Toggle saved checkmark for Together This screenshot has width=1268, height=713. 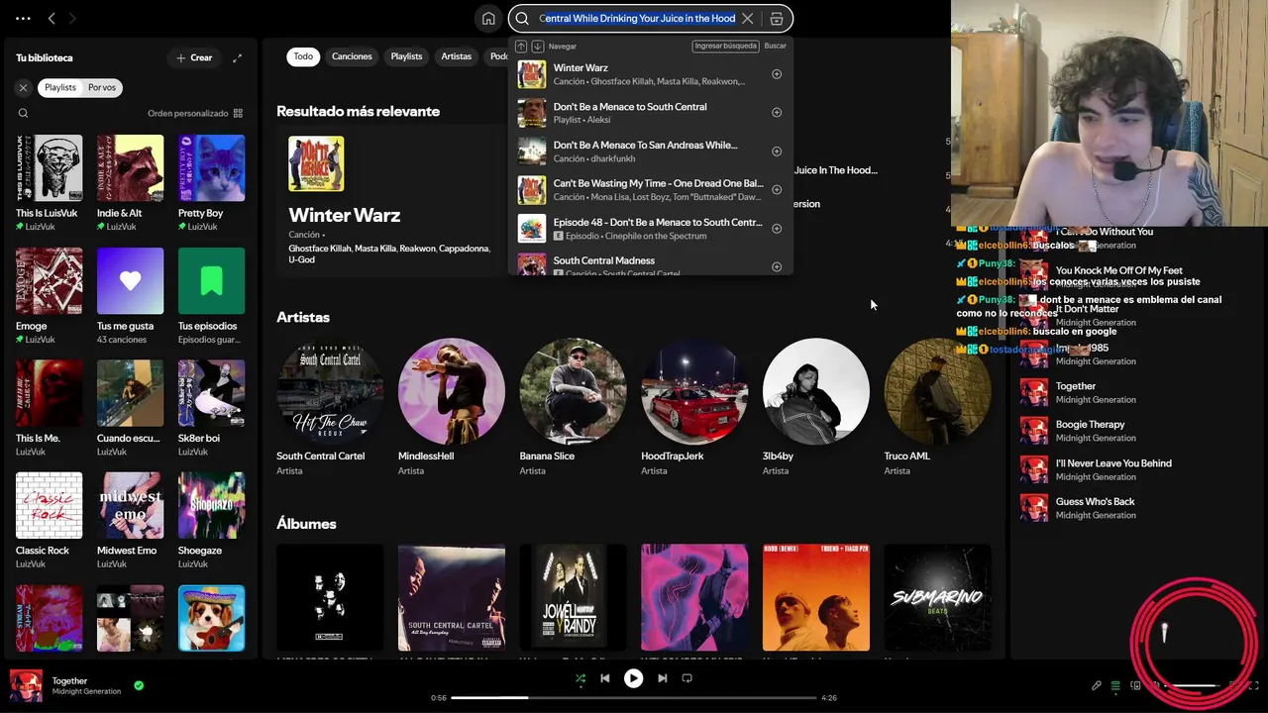tap(139, 684)
